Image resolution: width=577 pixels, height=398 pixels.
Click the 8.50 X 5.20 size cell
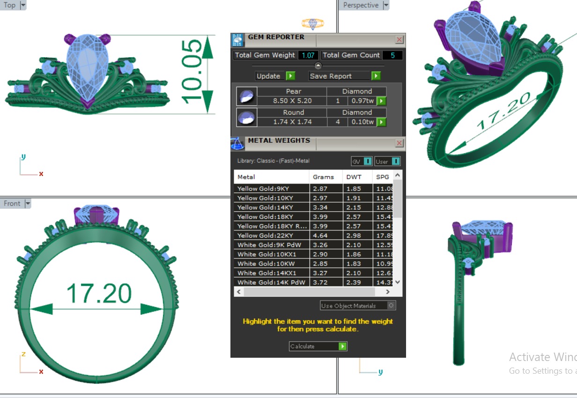(292, 101)
